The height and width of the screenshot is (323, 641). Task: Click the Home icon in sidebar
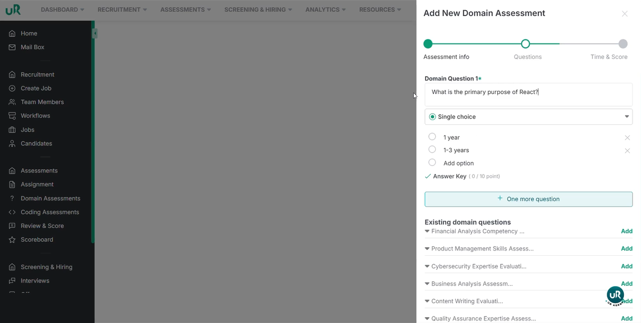[x=12, y=34]
